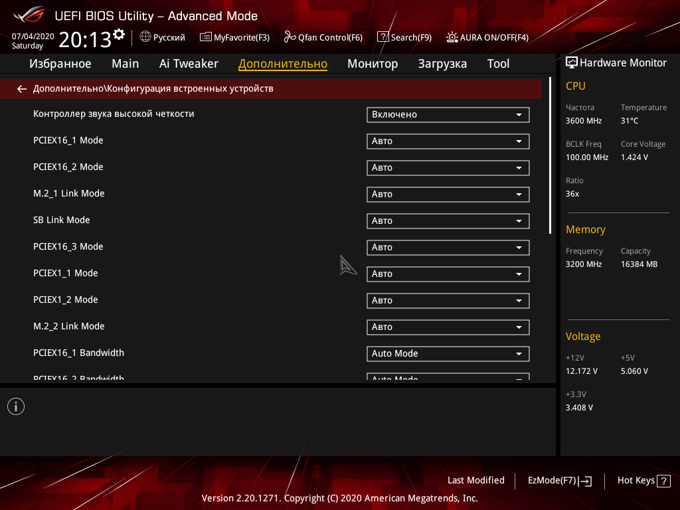Expand PCIEX16_1 Bandwidth Auto Mode dropdown
This screenshot has height=510, width=680.
pyautogui.click(x=448, y=353)
